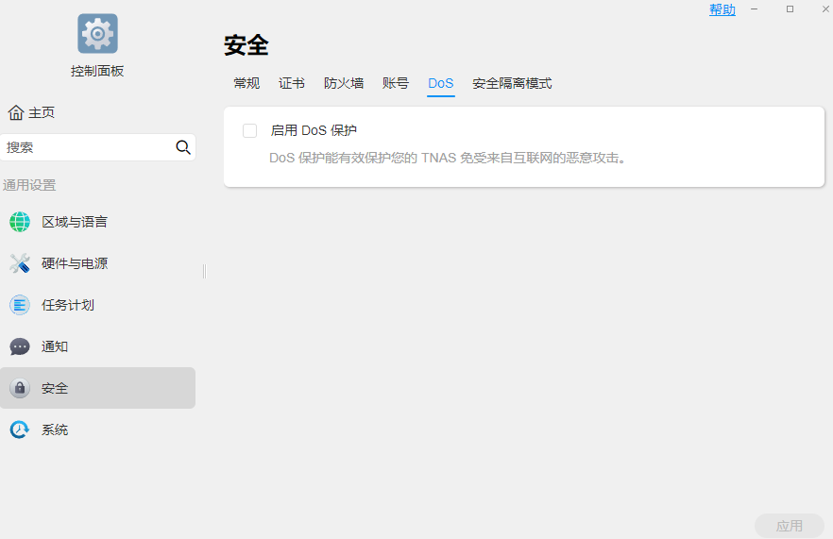The height and width of the screenshot is (539, 833).
Task: Click the 任务计划 list icon
Action: point(20,305)
